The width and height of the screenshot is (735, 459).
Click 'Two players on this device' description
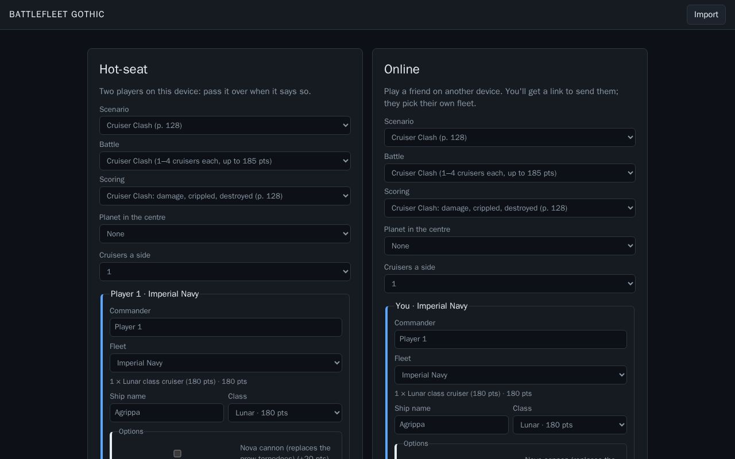205,91
